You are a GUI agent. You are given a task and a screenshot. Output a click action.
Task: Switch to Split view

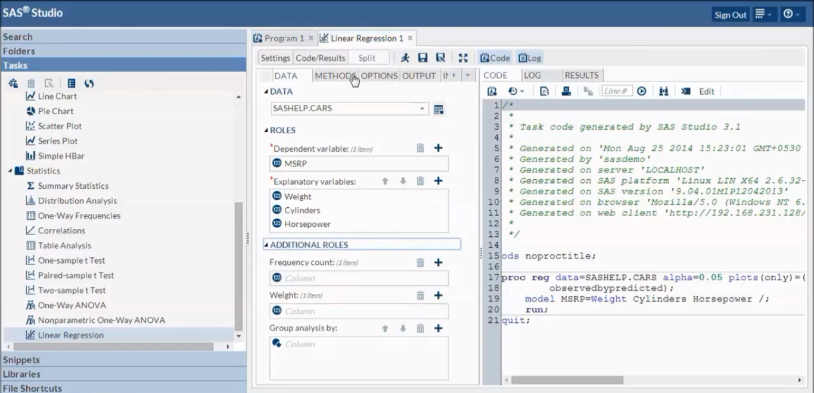[367, 58]
